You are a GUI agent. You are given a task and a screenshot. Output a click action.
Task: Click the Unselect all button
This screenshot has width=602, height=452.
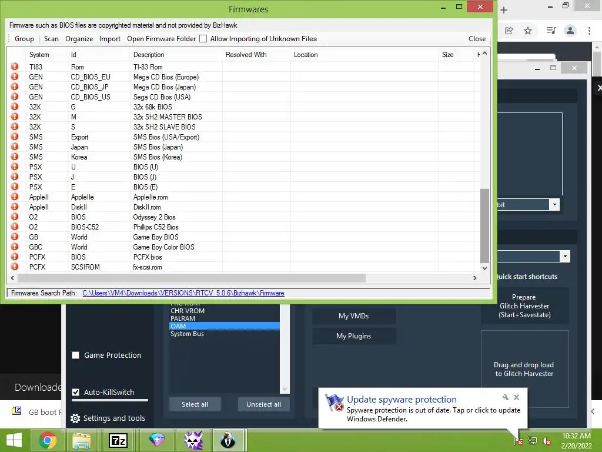tap(264, 404)
